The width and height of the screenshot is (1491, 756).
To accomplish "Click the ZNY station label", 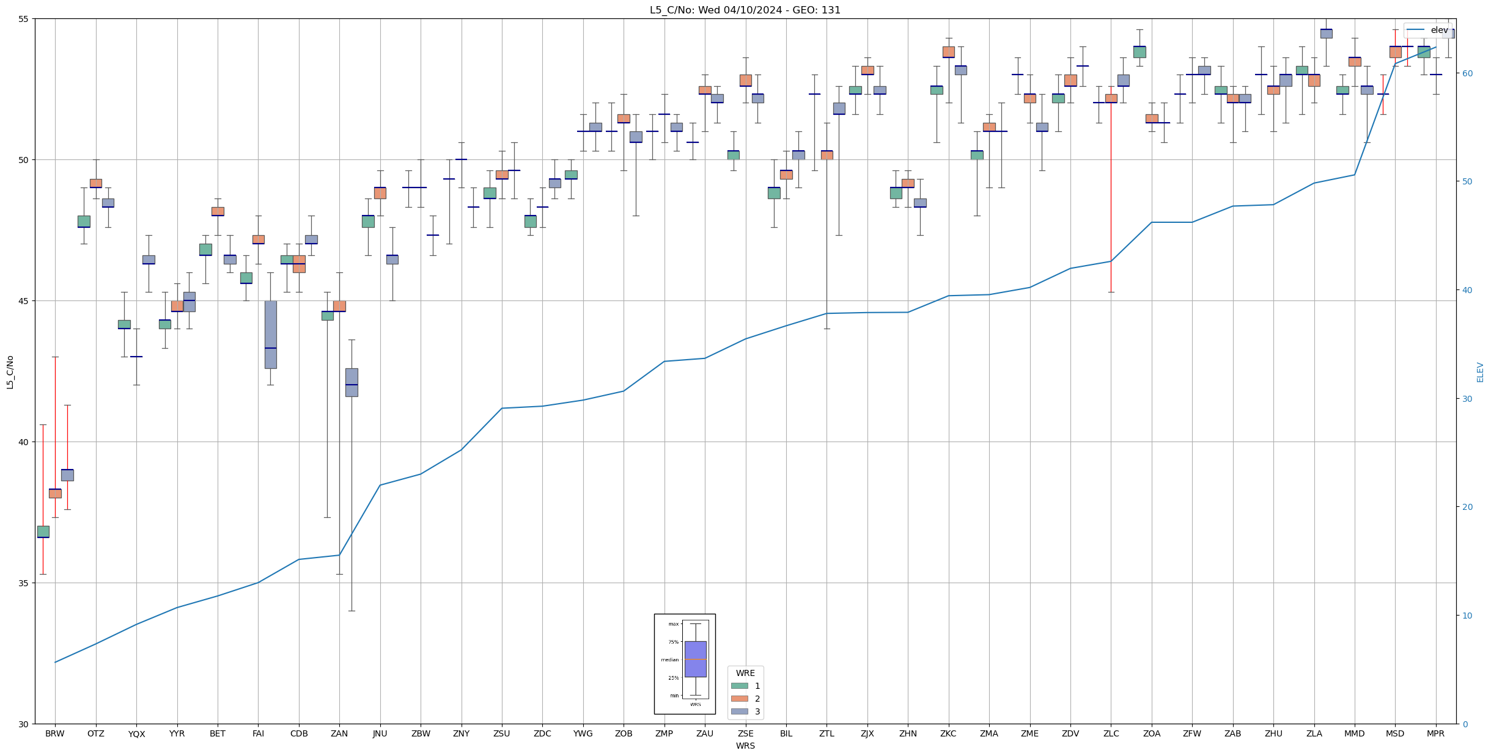I will pyautogui.click(x=462, y=734).
